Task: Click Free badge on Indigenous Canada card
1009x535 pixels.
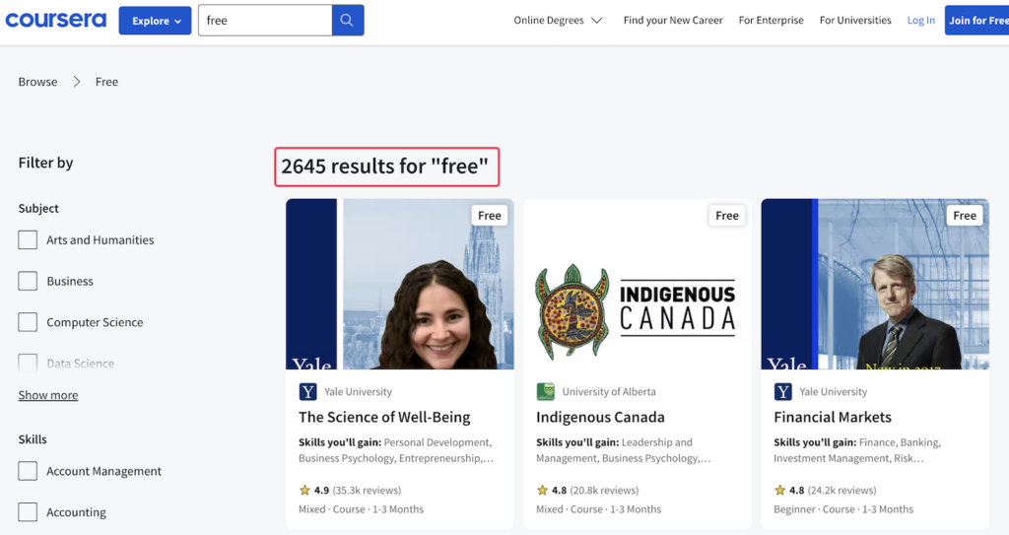Action: click(727, 216)
